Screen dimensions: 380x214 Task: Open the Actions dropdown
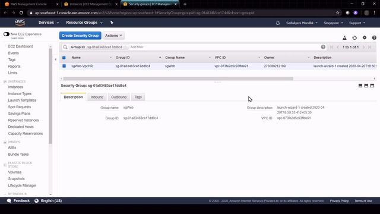[x=113, y=36]
